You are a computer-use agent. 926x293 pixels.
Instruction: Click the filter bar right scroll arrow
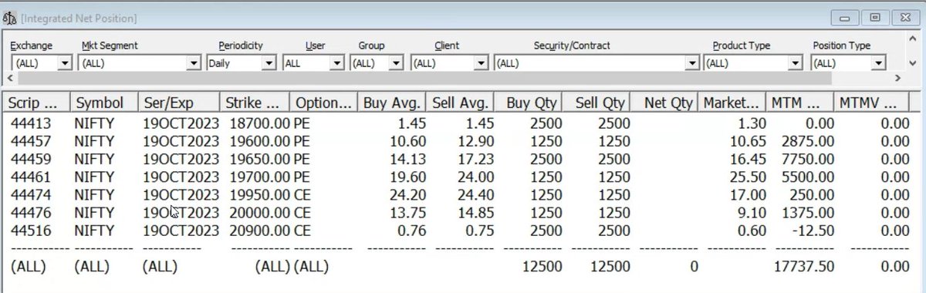[897, 79]
